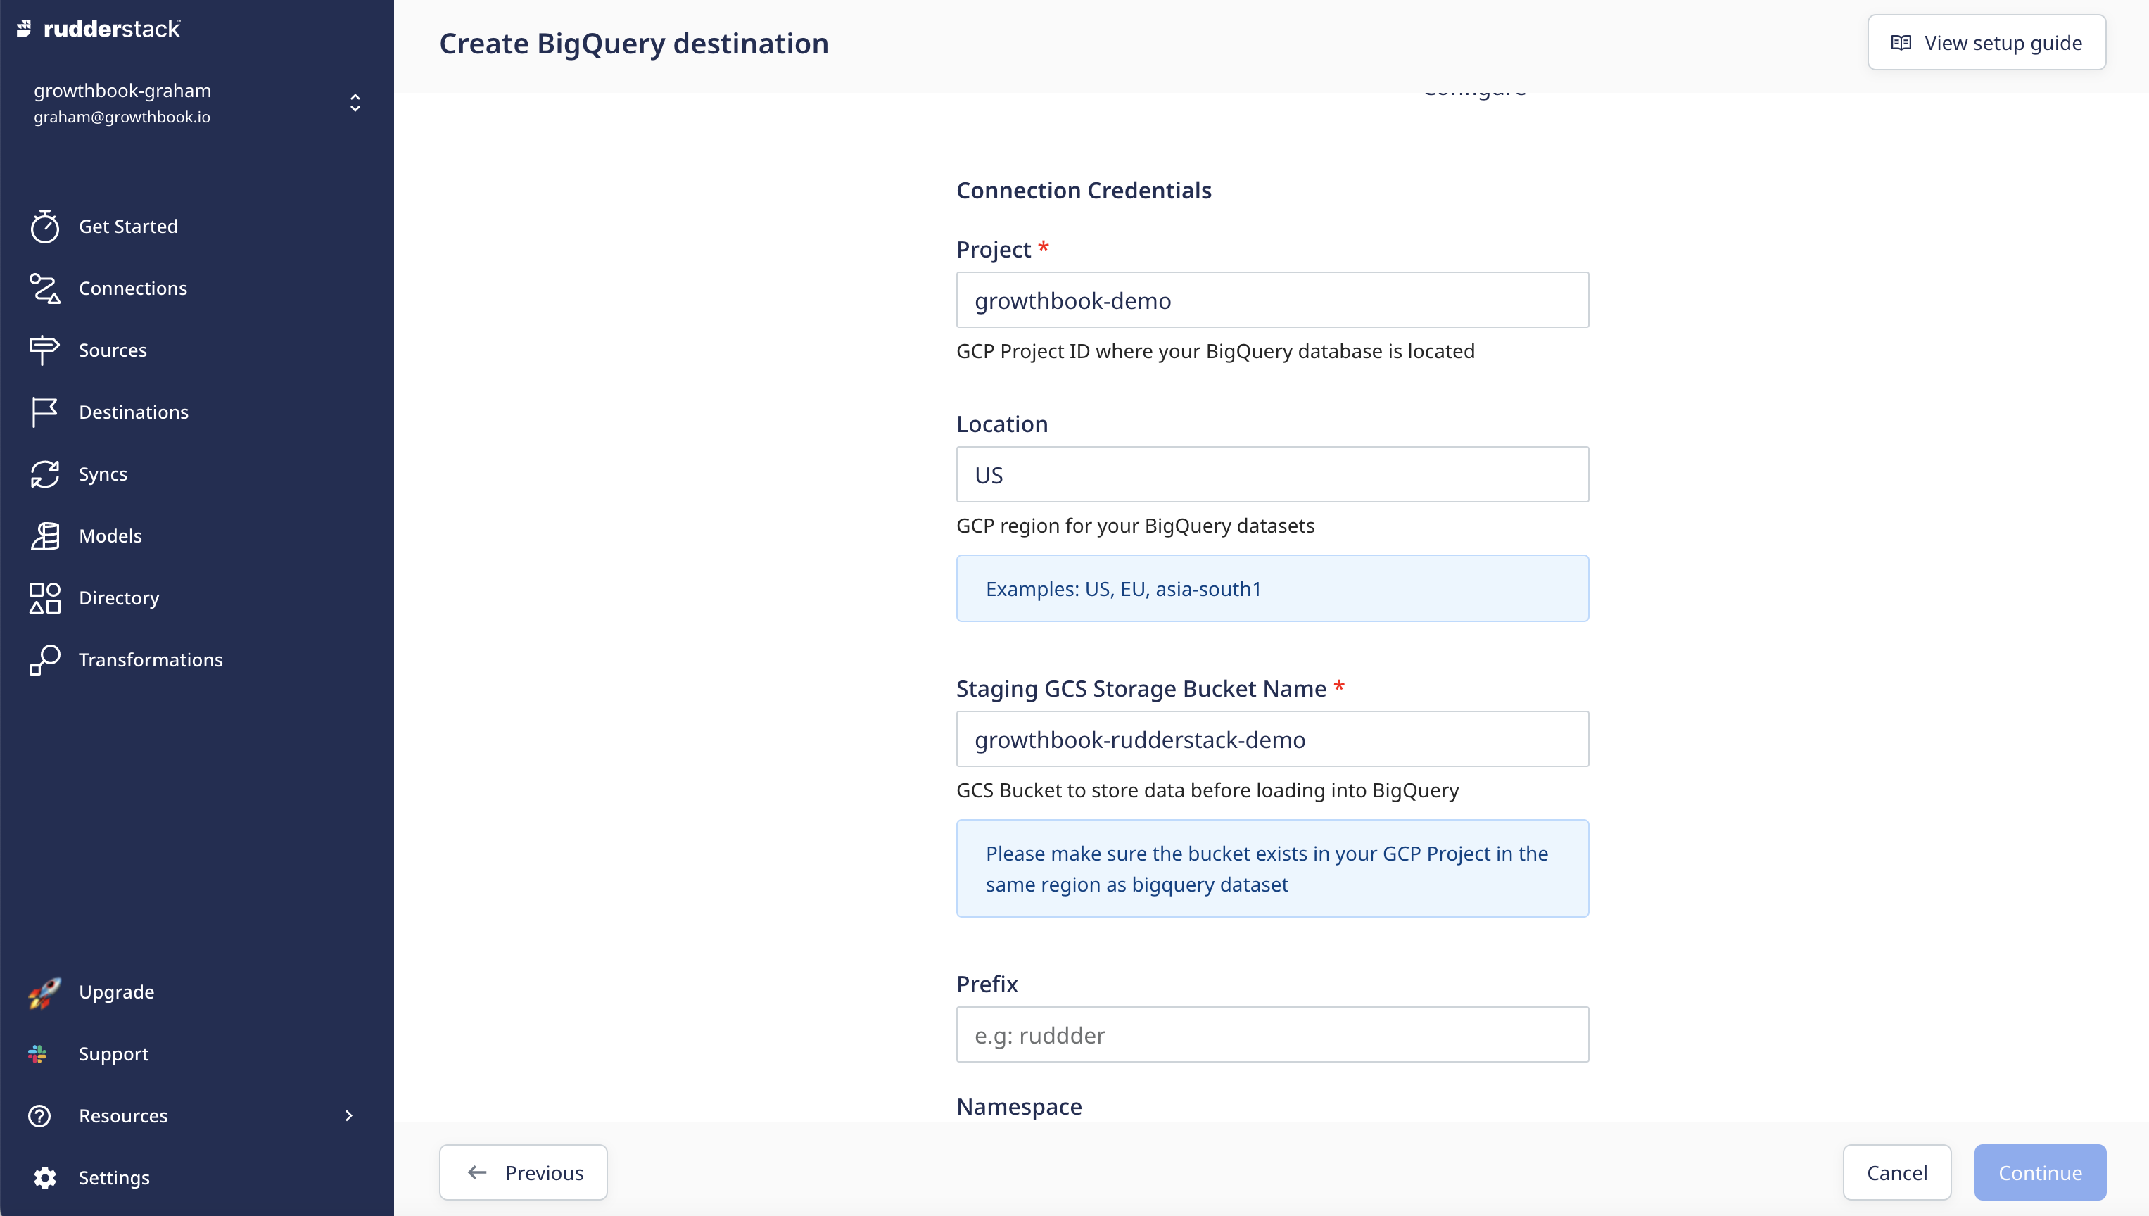Image resolution: width=2149 pixels, height=1216 pixels.
Task: Click the Connections route icon
Action: point(44,288)
